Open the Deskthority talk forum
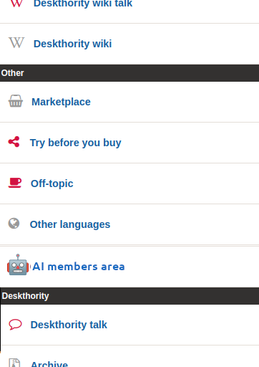Screen dimensions: 259x367 click(x=69, y=325)
